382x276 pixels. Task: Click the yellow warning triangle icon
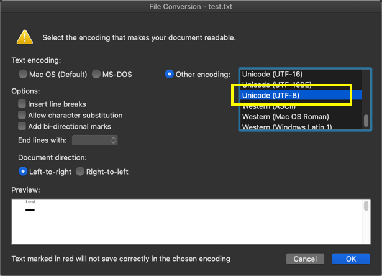coord(24,37)
